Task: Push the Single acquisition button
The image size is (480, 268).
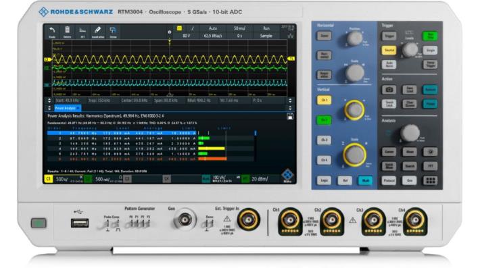Action: tap(430, 50)
